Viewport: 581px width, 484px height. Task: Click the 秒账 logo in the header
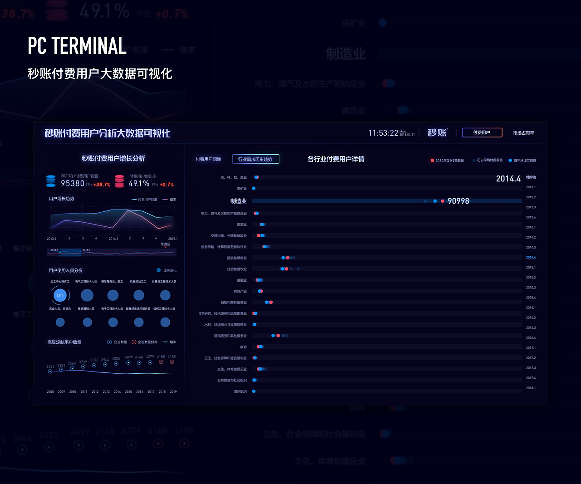click(437, 132)
